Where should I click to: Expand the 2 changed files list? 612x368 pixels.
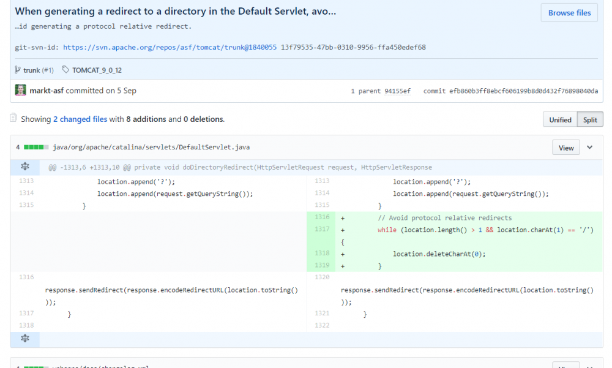tap(80, 119)
